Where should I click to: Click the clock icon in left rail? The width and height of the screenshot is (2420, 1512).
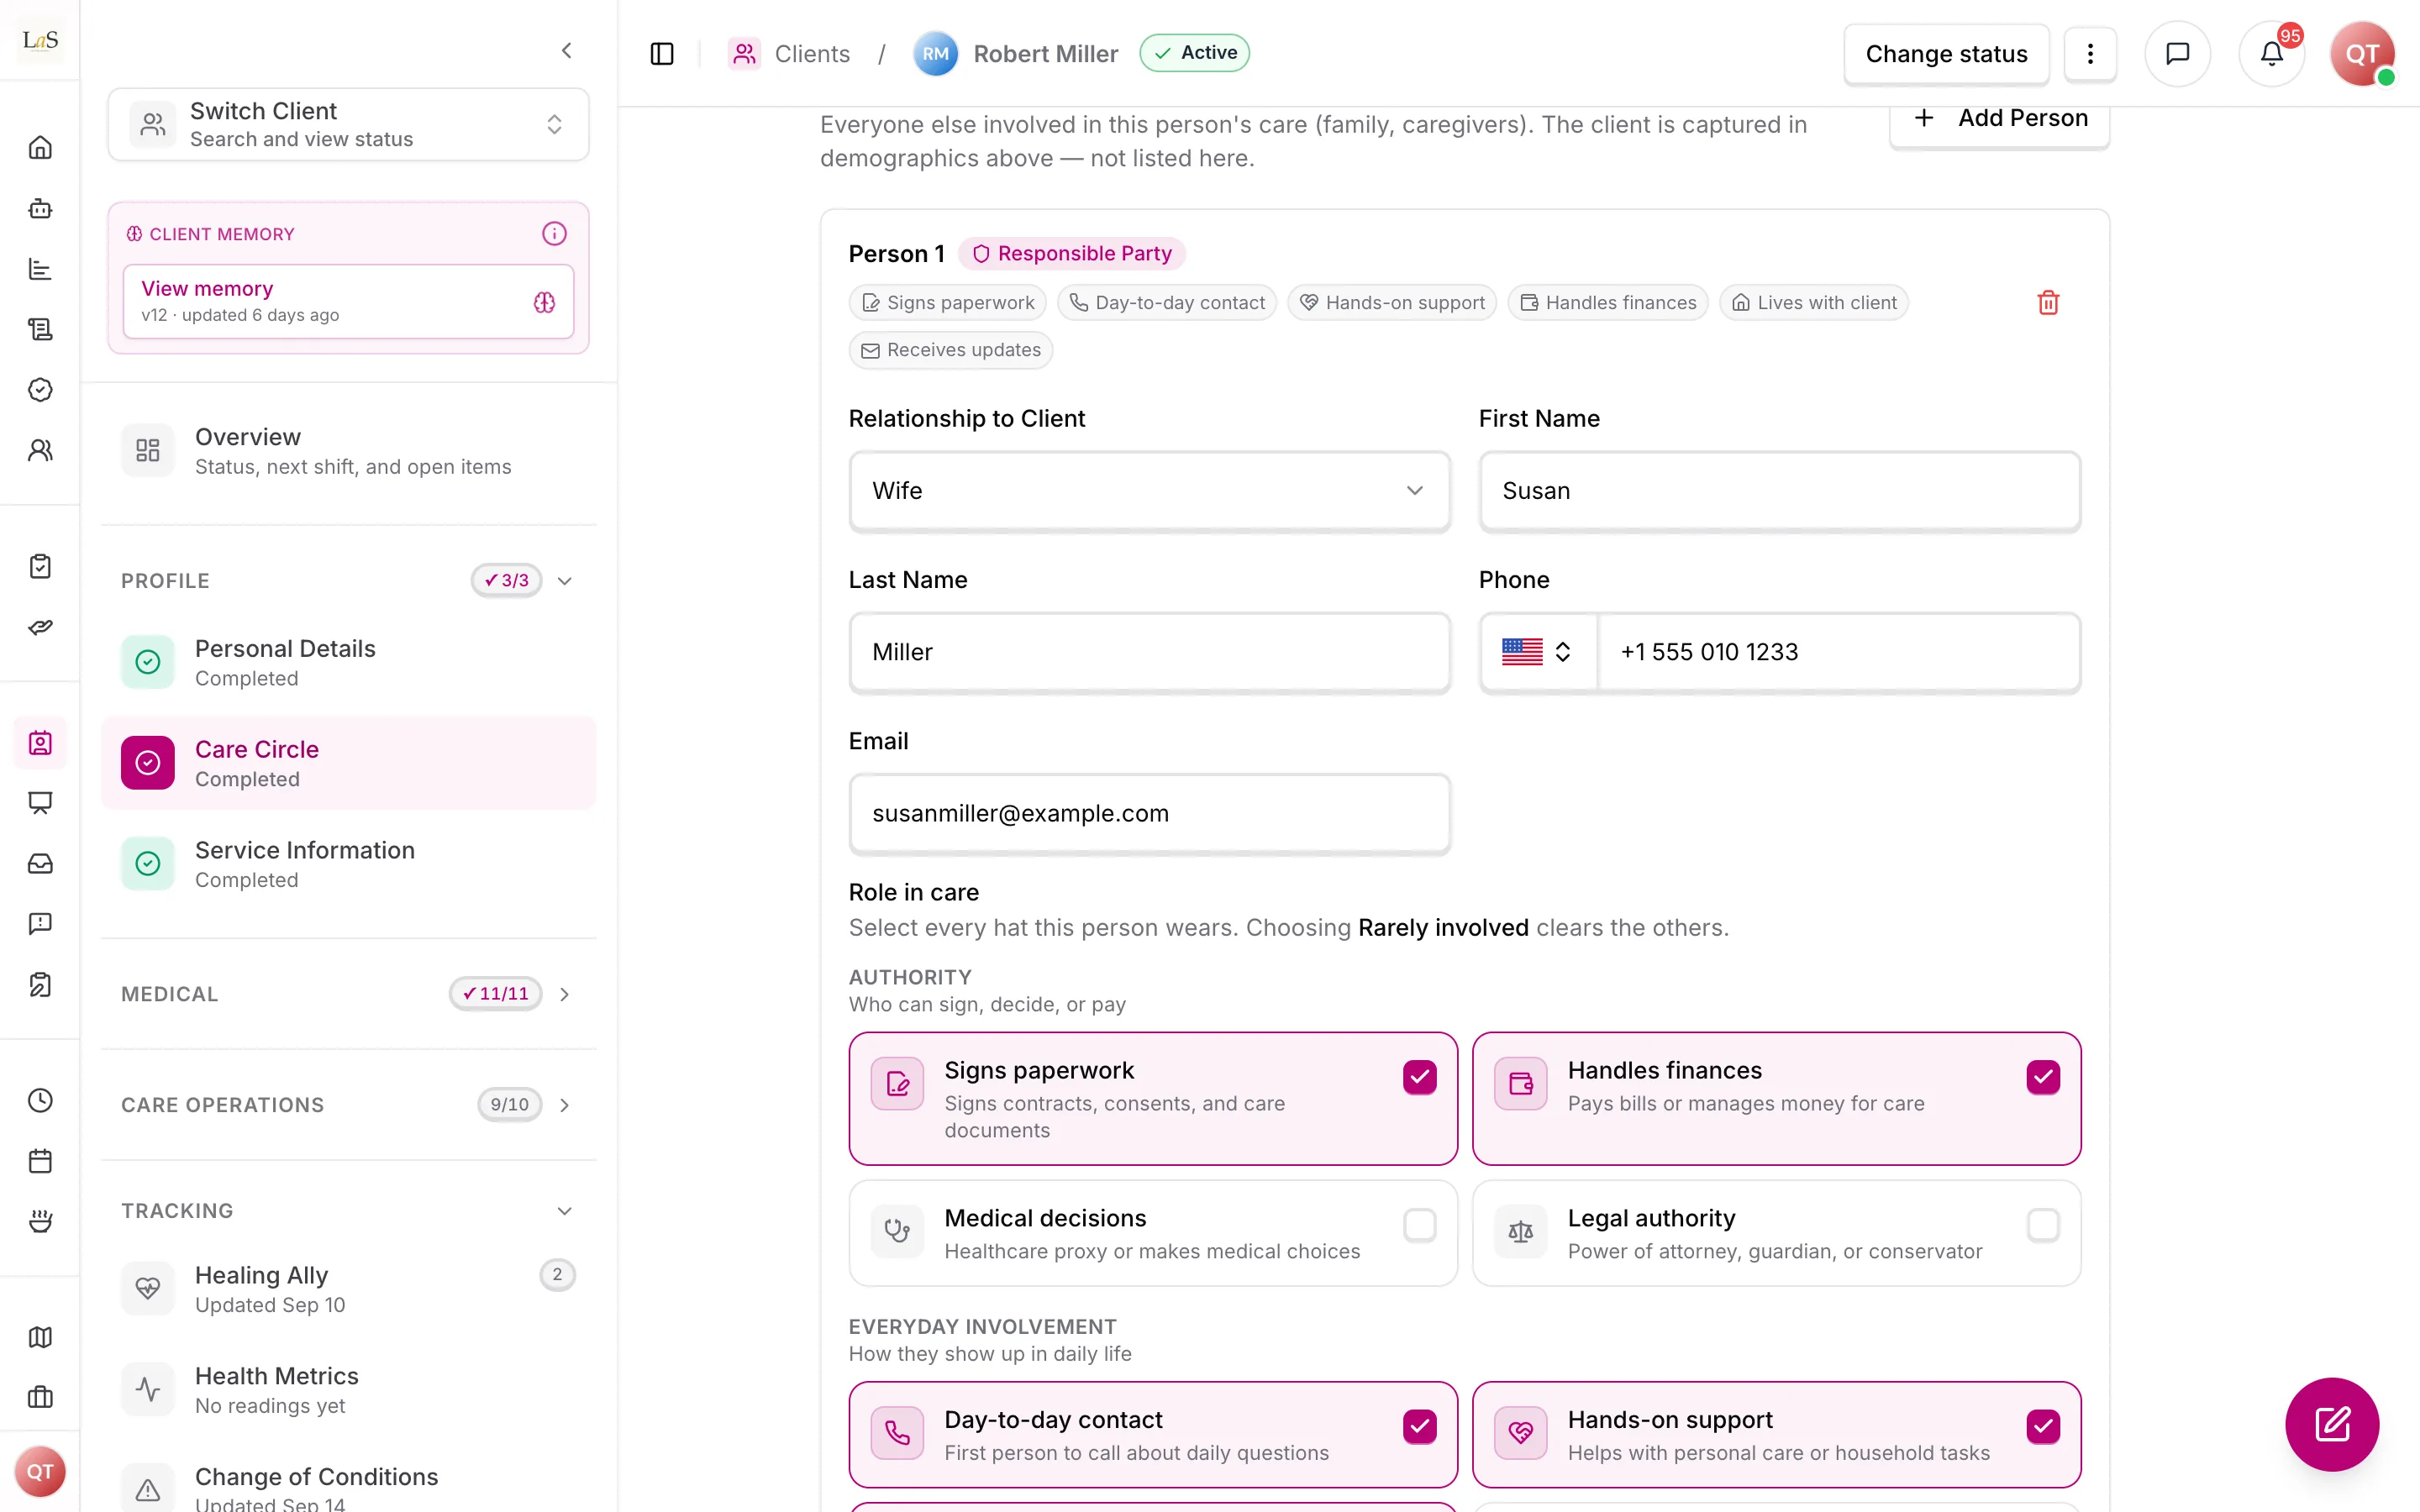(x=40, y=1100)
